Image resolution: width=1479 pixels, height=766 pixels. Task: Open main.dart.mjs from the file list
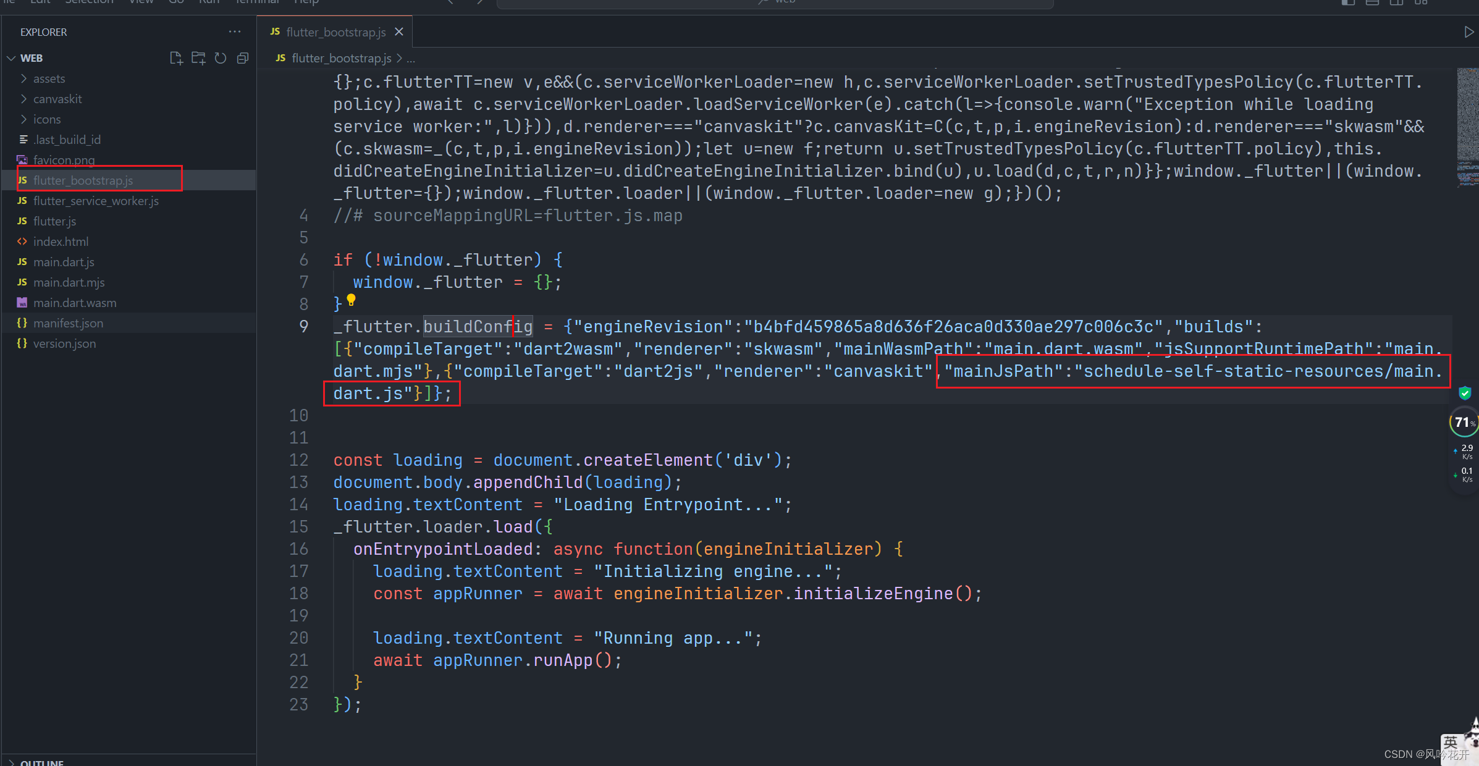tap(129, 282)
